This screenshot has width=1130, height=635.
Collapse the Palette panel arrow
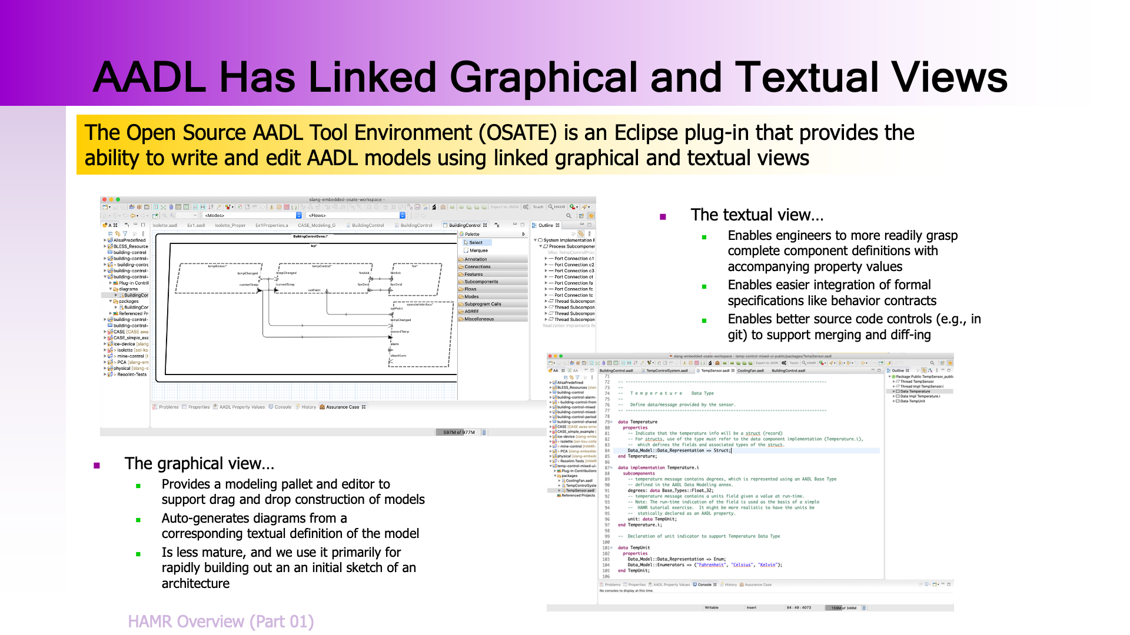tap(523, 234)
